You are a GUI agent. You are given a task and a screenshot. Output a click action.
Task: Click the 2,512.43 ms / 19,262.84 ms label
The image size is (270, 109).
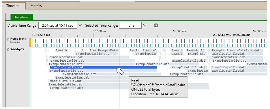pyautogui.click(x=232, y=35)
